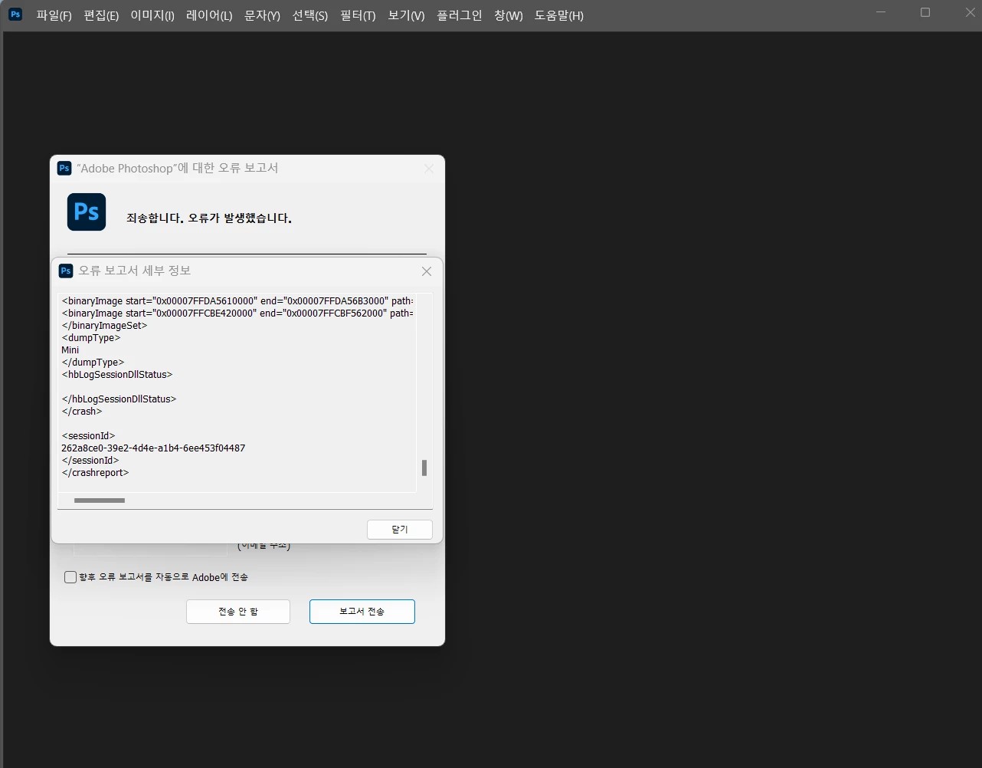Click binaryImage line starting 0x00007FFCBE420000
Screen dimensions: 982x768
tap(237, 313)
